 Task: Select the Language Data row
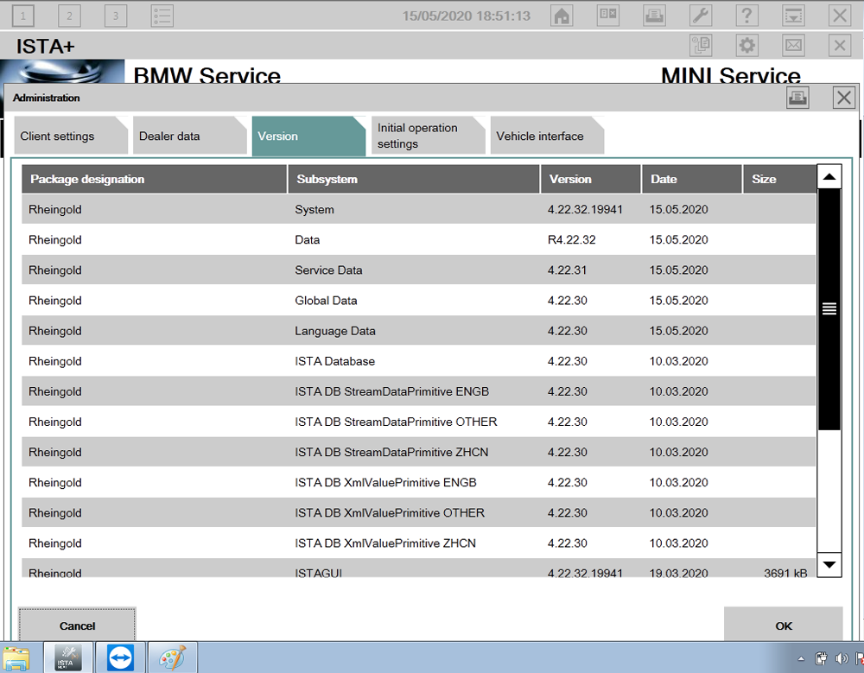click(x=419, y=331)
